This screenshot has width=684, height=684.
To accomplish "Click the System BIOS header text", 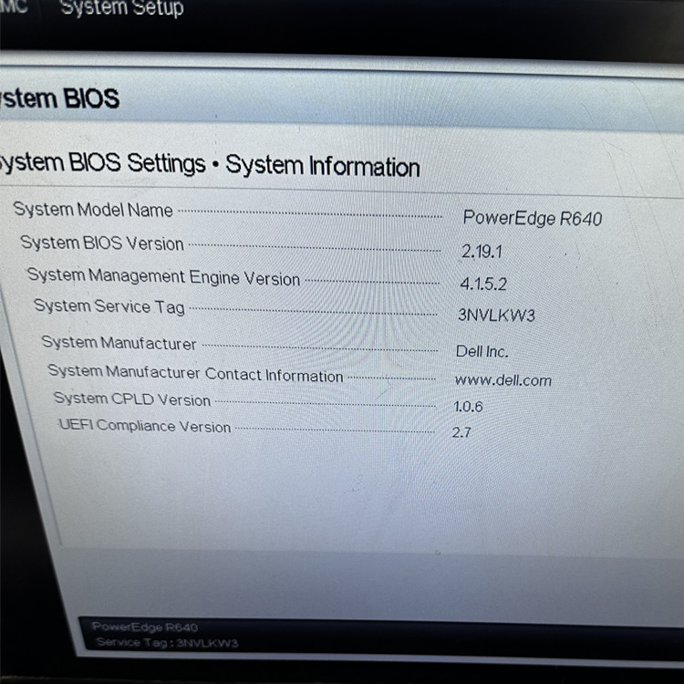I will tap(59, 98).
